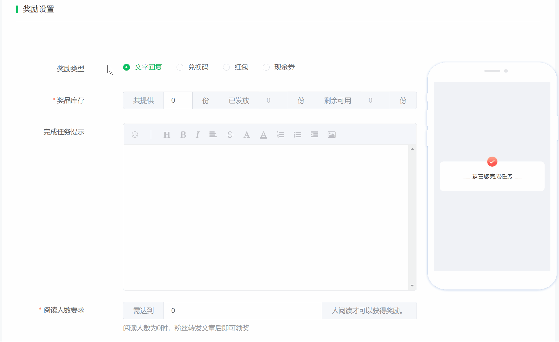Insert an unordered bullet list
The width and height of the screenshot is (559, 342).
[297, 135]
